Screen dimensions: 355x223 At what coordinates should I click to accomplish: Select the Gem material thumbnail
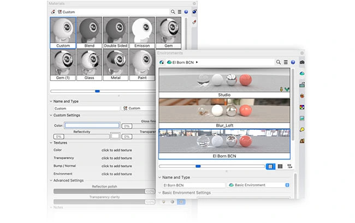pyautogui.click(x=168, y=33)
